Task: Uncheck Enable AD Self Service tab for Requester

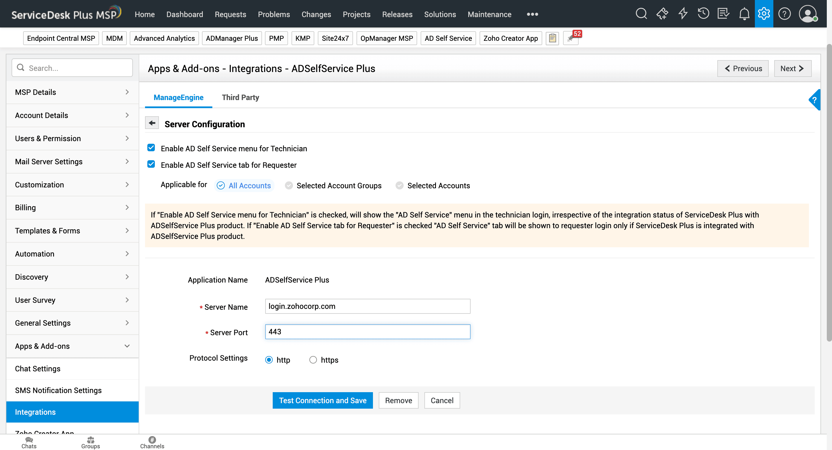Action: click(151, 164)
